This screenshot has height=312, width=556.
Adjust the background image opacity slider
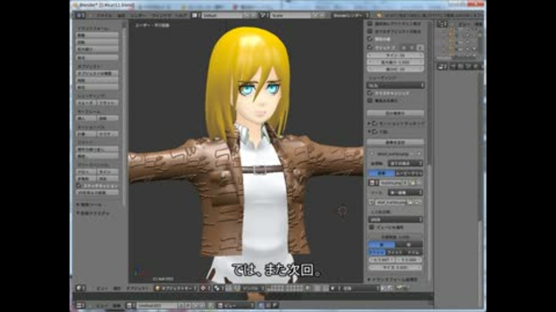pyautogui.click(x=396, y=237)
